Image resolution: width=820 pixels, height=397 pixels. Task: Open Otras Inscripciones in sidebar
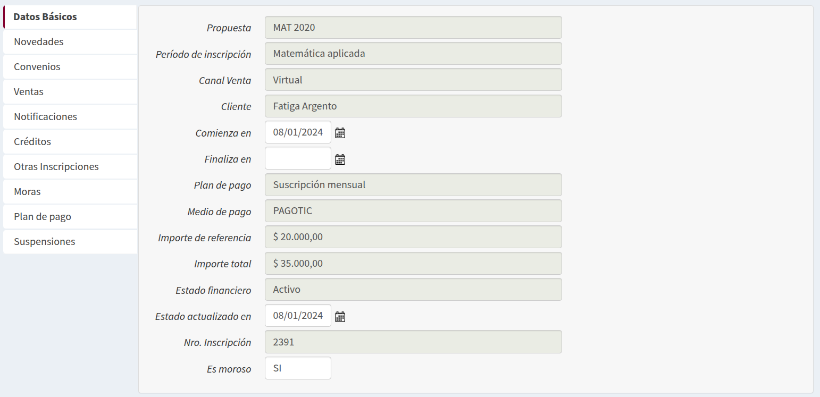pos(70,167)
